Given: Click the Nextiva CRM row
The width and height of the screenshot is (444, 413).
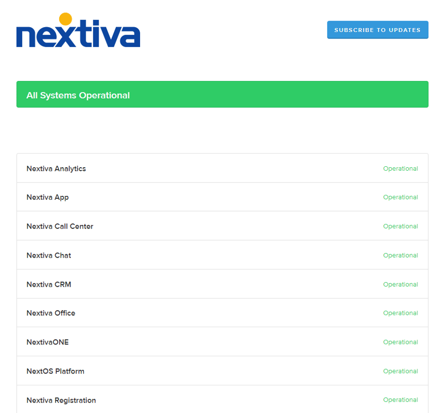Looking at the screenshot, I should (x=49, y=284).
